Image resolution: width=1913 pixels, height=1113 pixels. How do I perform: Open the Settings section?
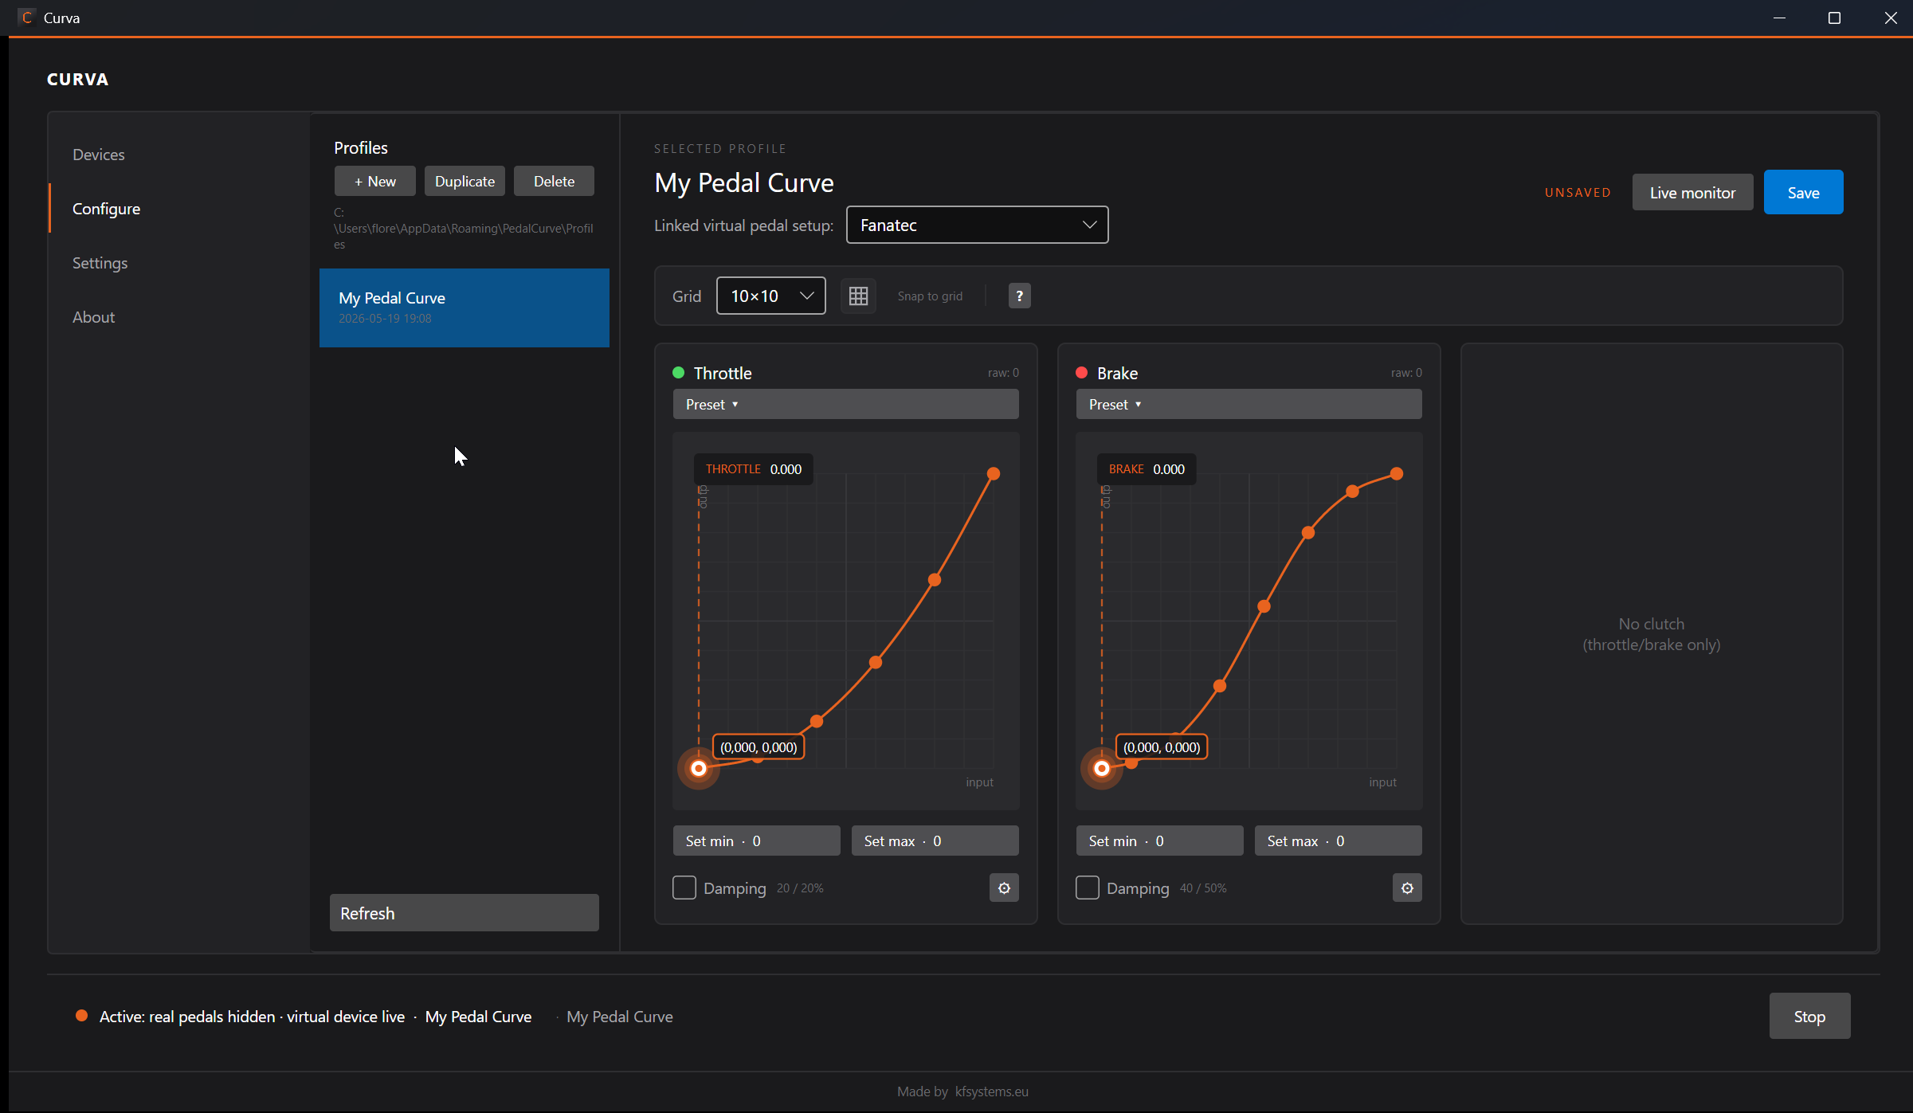(100, 263)
